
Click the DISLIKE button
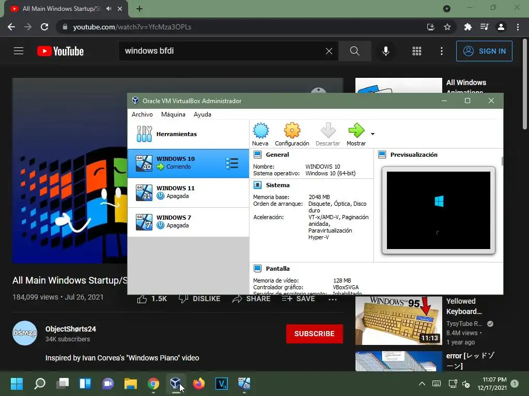click(x=199, y=299)
